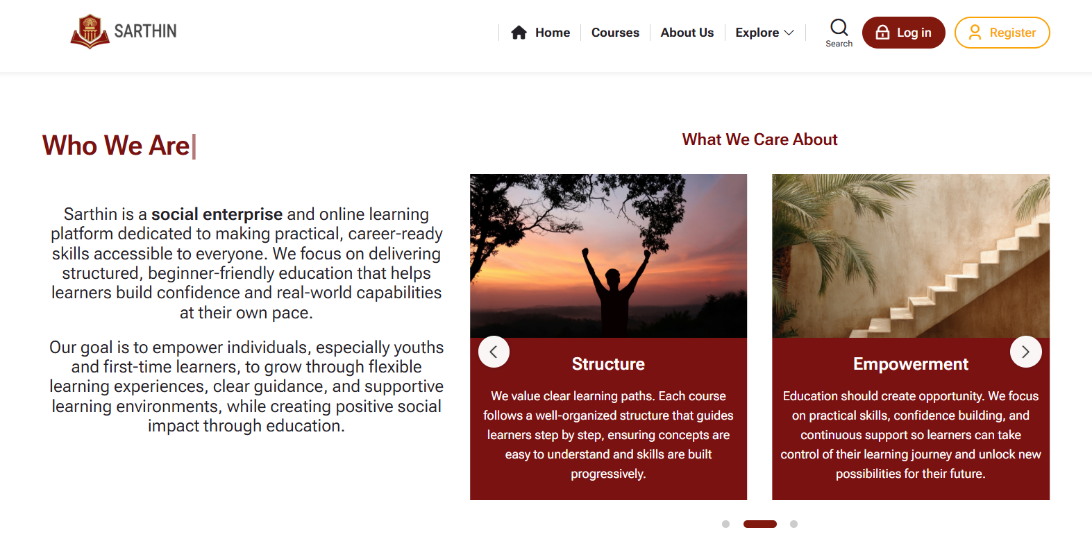This screenshot has height=557, width=1092.
Task: Open the Explore dropdown menu
Action: point(757,33)
